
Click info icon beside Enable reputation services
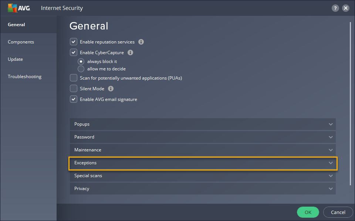click(141, 42)
